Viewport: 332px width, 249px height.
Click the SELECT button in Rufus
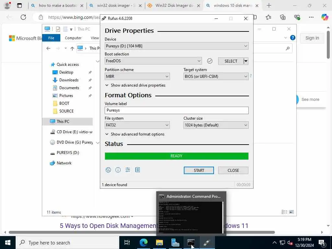231,61
